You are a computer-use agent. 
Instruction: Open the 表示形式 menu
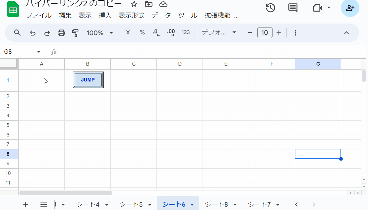tap(131, 16)
